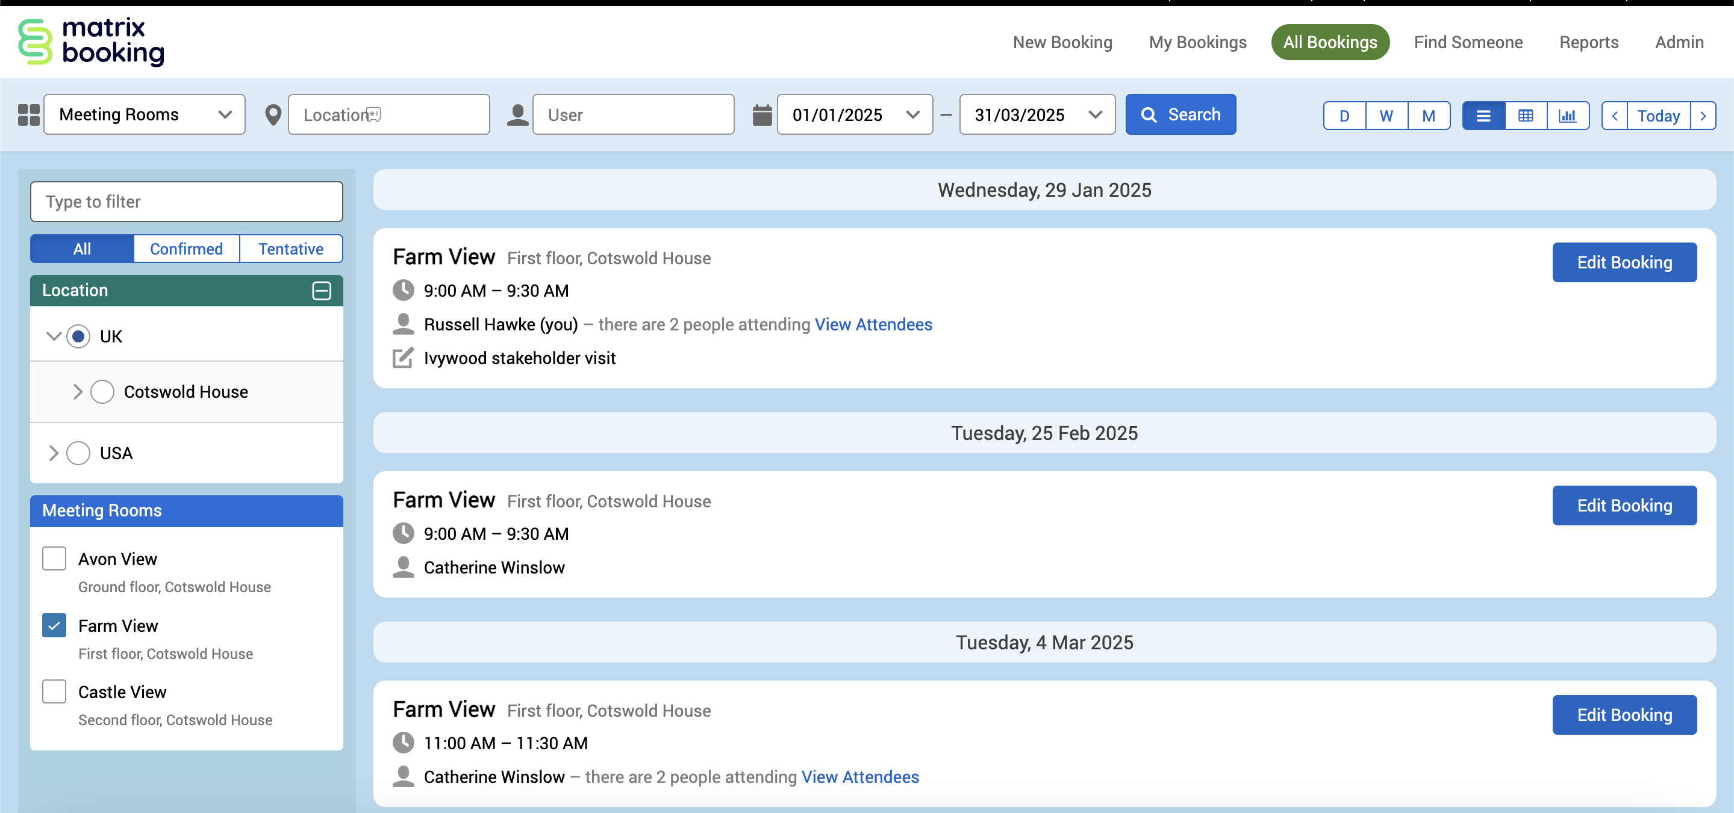This screenshot has width=1734, height=813.
Task: Go to previous period arrow
Action: pos(1614,116)
